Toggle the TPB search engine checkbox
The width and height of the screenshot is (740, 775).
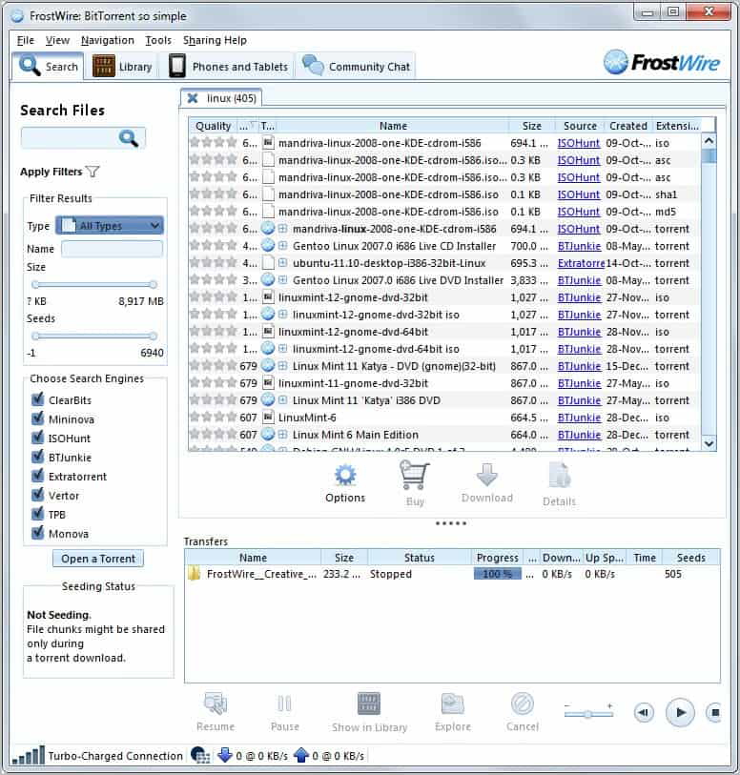pos(37,514)
